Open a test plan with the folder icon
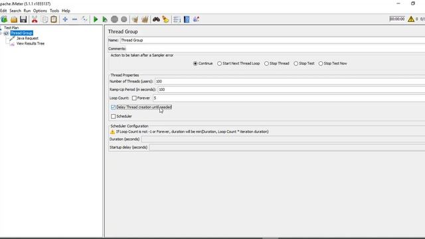 (14, 19)
